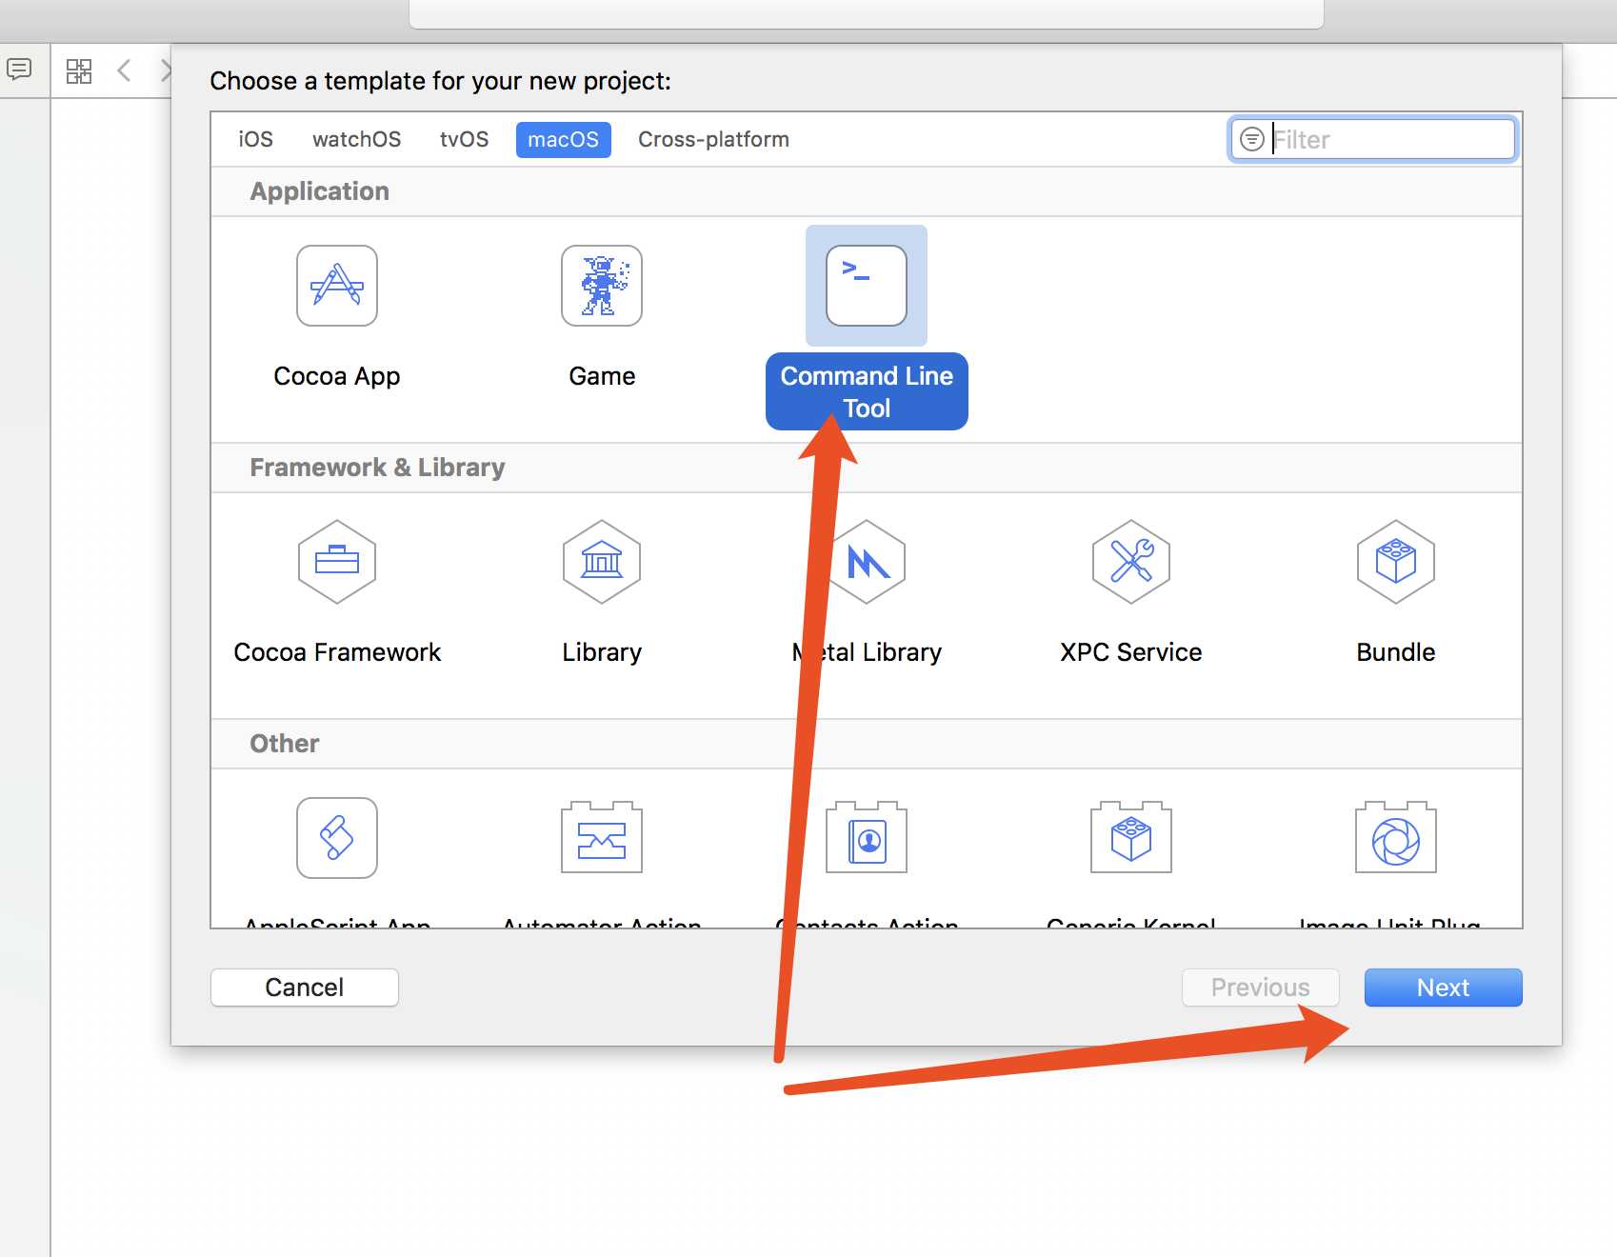The height and width of the screenshot is (1257, 1617).
Task: Select the AppleScript App scroll icon
Action: pyautogui.click(x=337, y=838)
